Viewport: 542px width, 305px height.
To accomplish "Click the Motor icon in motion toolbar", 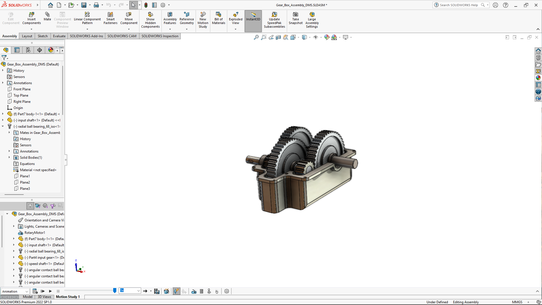I will pos(194,291).
